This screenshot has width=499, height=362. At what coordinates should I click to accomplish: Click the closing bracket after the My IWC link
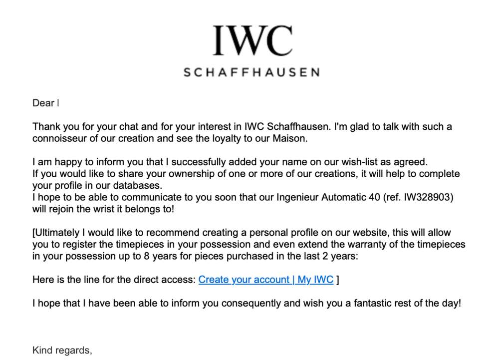[x=338, y=280]
